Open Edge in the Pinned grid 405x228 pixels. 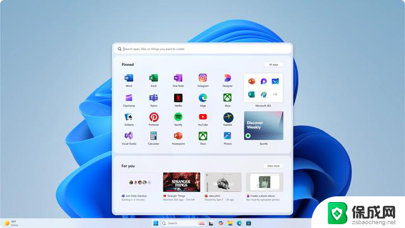(202, 98)
